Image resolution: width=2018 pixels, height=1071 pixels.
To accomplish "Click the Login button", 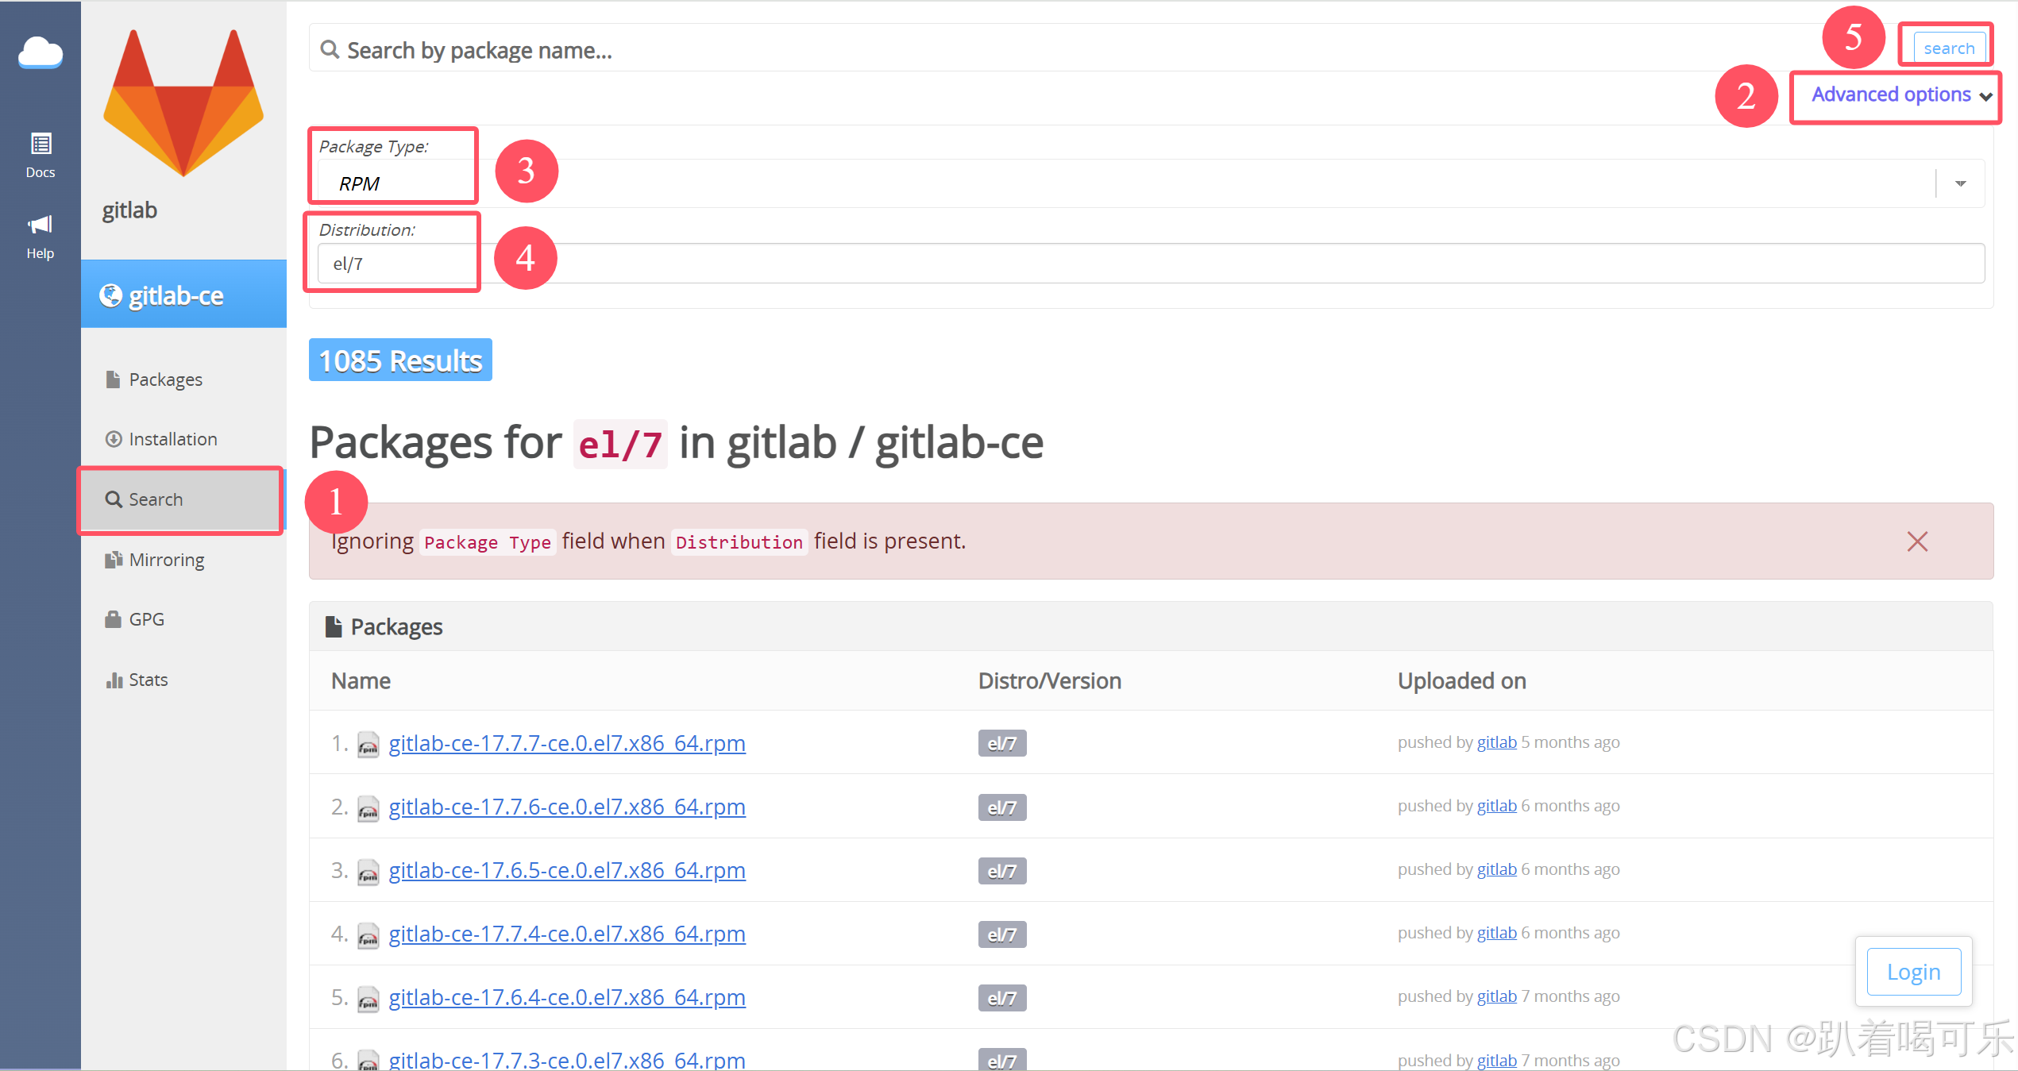I will (1913, 972).
